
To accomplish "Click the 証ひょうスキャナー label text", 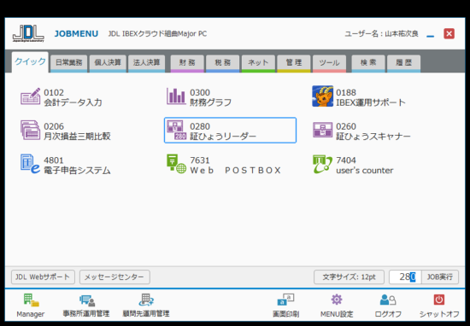I will (x=373, y=137).
